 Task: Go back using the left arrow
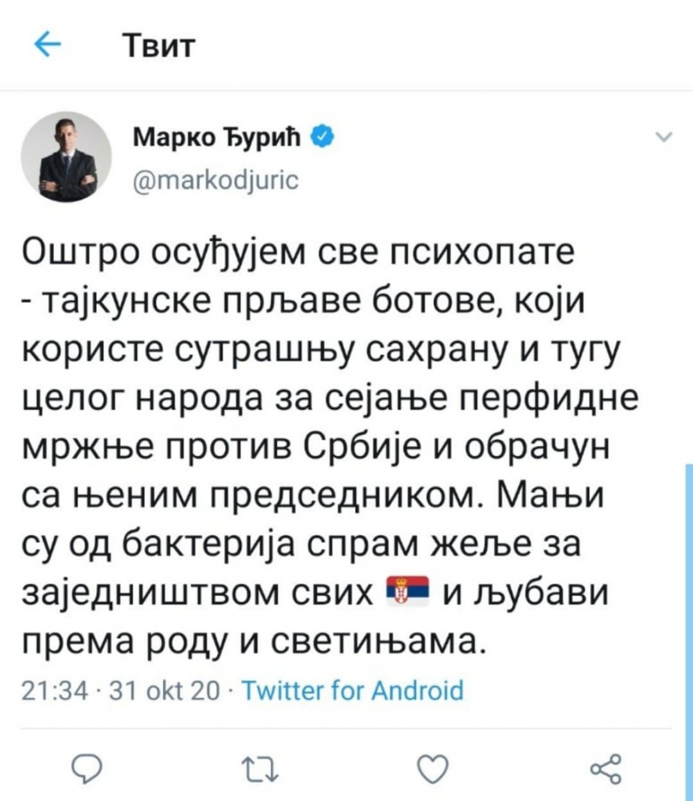tap(49, 47)
